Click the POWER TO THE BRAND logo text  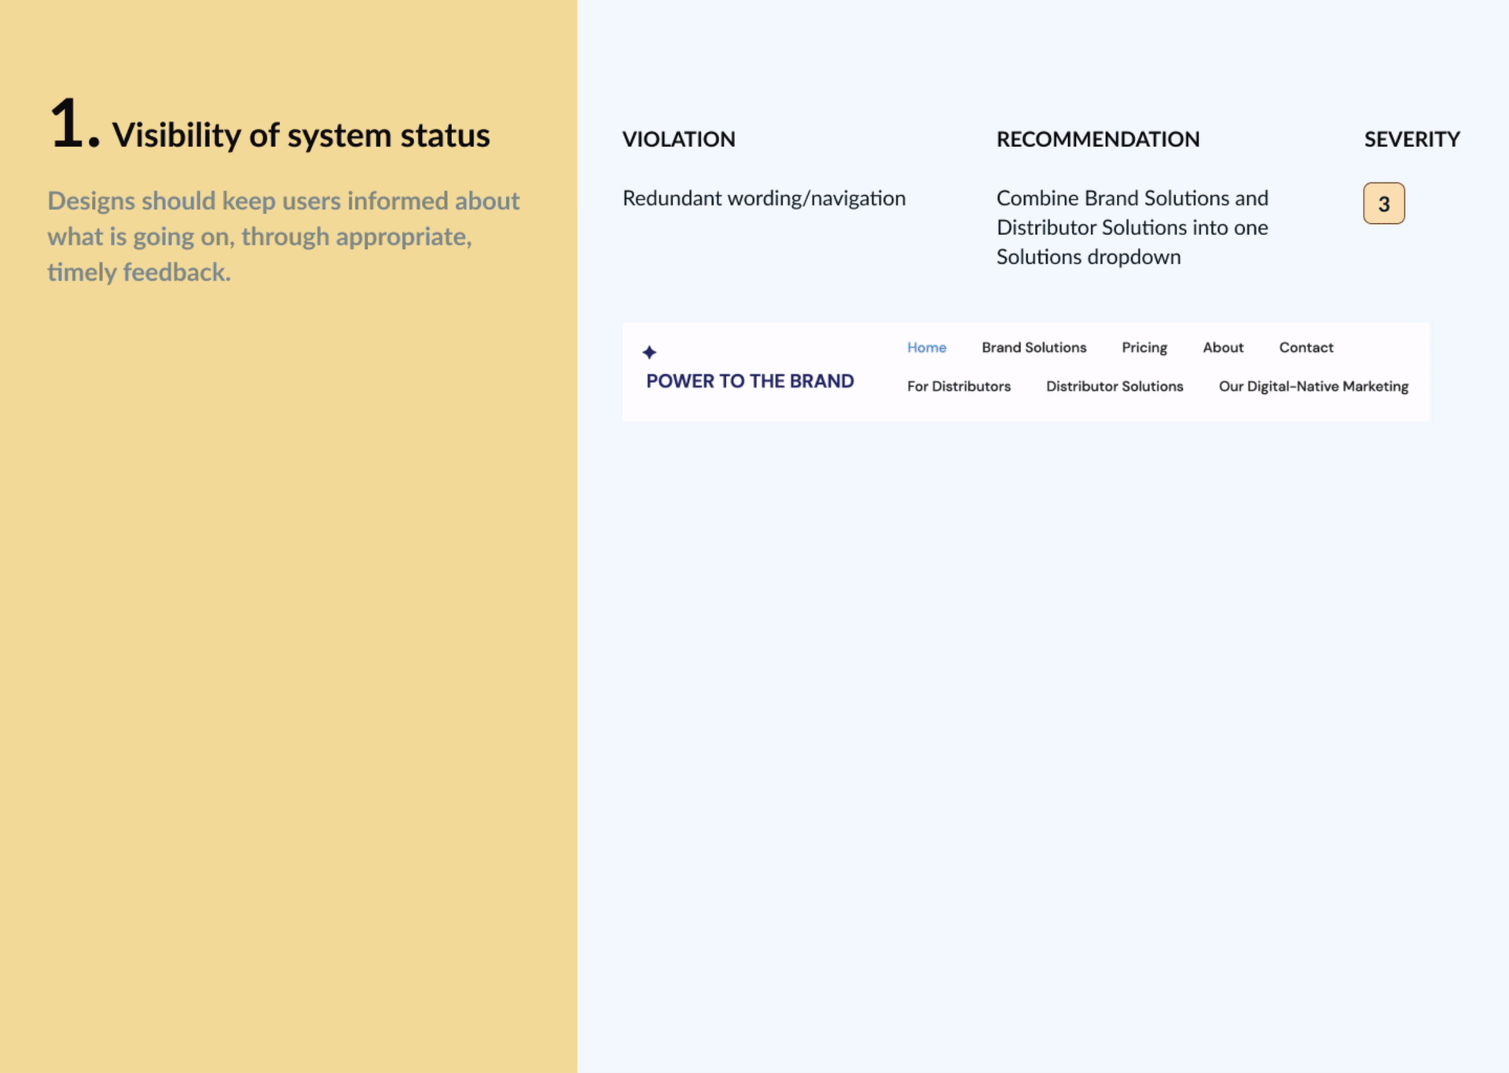click(x=749, y=381)
